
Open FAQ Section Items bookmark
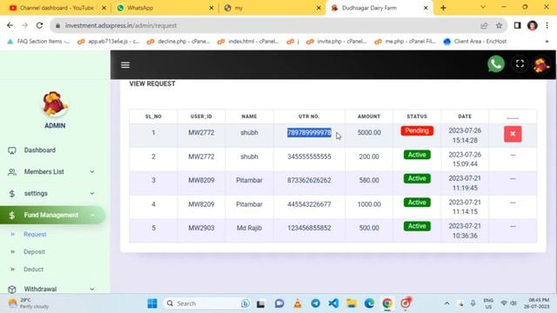tap(38, 42)
